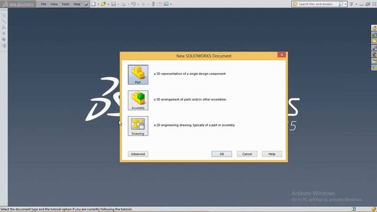Click the Undo toolbar icon
This screenshot has width=377, height=212.
coord(134,4)
